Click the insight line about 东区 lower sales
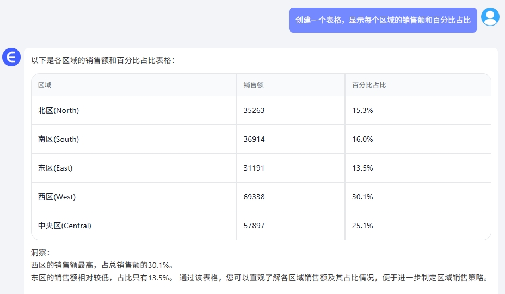This screenshot has height=294, width=505. point(260,278)
